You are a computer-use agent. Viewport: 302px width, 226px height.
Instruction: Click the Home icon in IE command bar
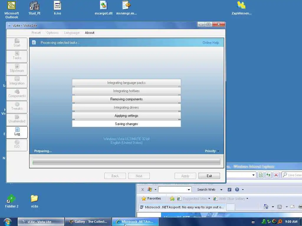266,207
